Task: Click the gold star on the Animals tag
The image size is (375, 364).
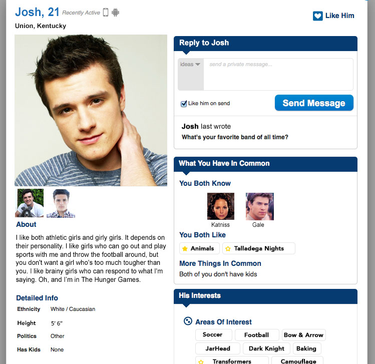Action: coord(185,249)
